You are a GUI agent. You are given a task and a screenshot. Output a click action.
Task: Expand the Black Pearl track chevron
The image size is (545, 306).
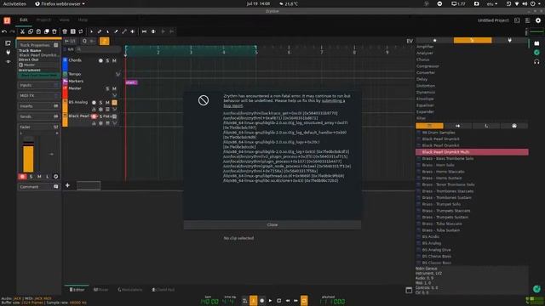(114, 123)
